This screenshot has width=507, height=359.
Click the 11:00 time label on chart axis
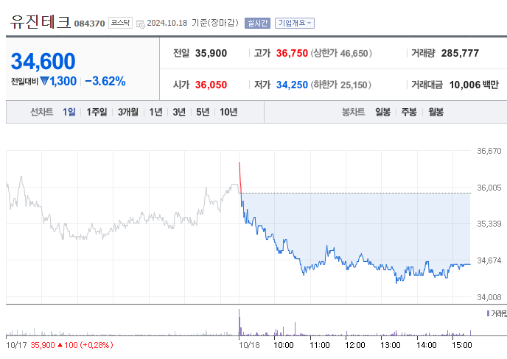pos(320,345)
